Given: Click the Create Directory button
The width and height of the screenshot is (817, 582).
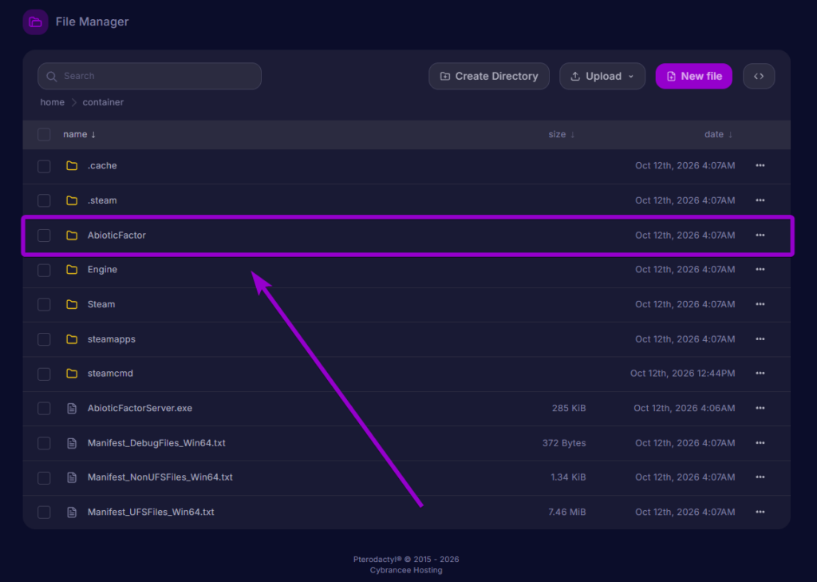Looking at the screenshot, I should click(489, 76).
